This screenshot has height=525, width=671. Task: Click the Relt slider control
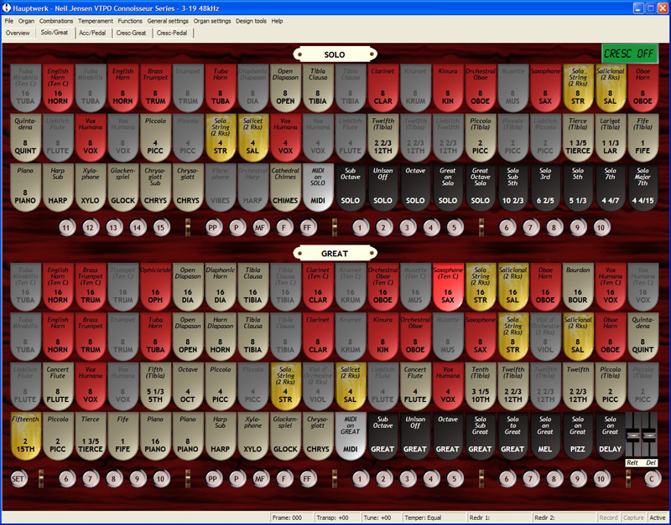634,434
